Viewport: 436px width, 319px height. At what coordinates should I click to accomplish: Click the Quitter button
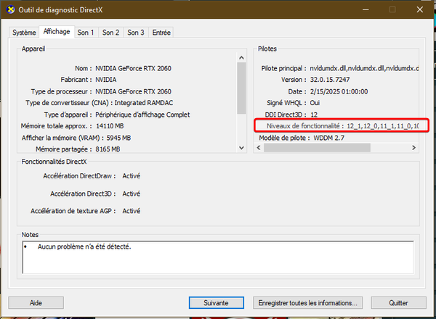(398, 302)
